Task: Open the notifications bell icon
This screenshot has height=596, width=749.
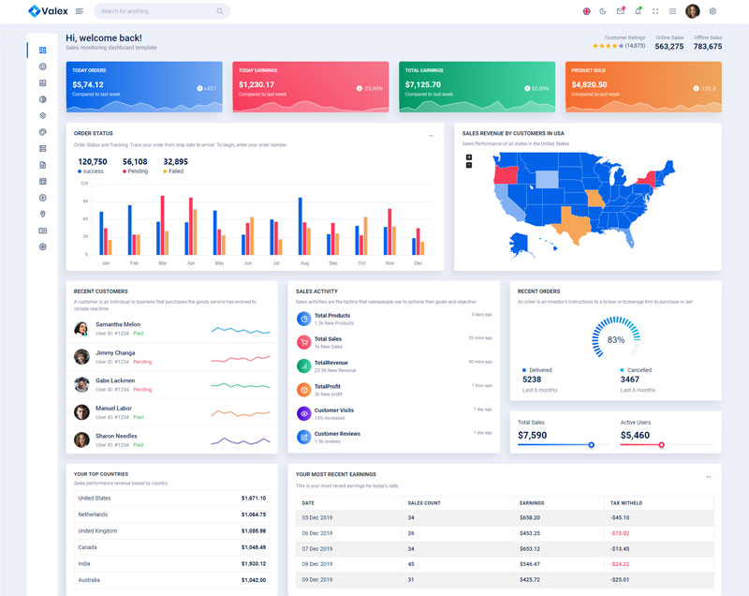Action: 638,11
